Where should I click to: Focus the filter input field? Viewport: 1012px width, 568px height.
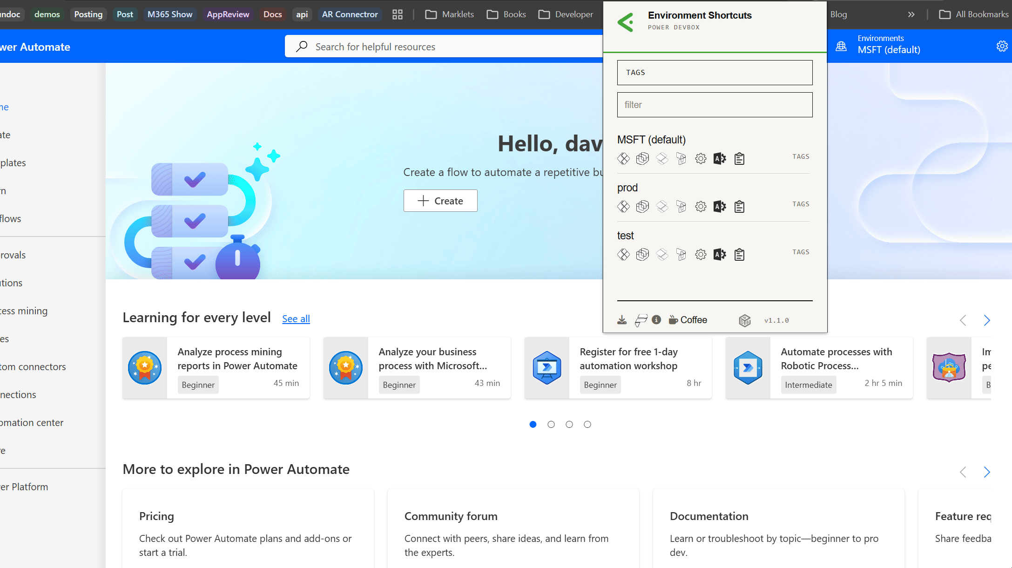(x=715, y=105)
